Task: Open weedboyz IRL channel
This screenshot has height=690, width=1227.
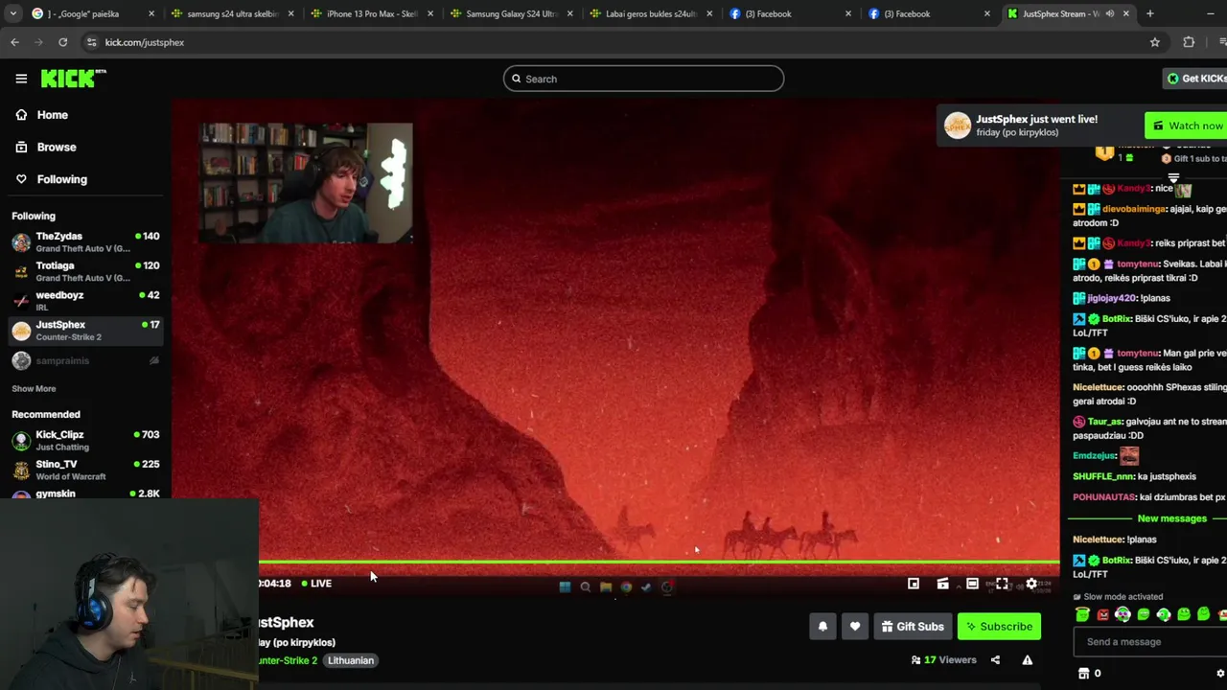Action: [x=85, y=301]
